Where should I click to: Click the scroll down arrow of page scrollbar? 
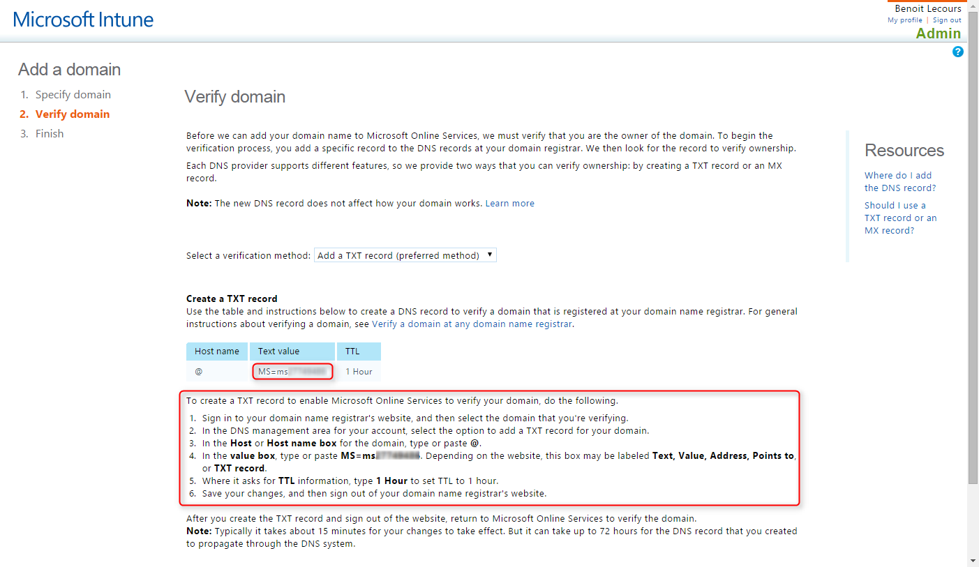(x=973, y=561)
